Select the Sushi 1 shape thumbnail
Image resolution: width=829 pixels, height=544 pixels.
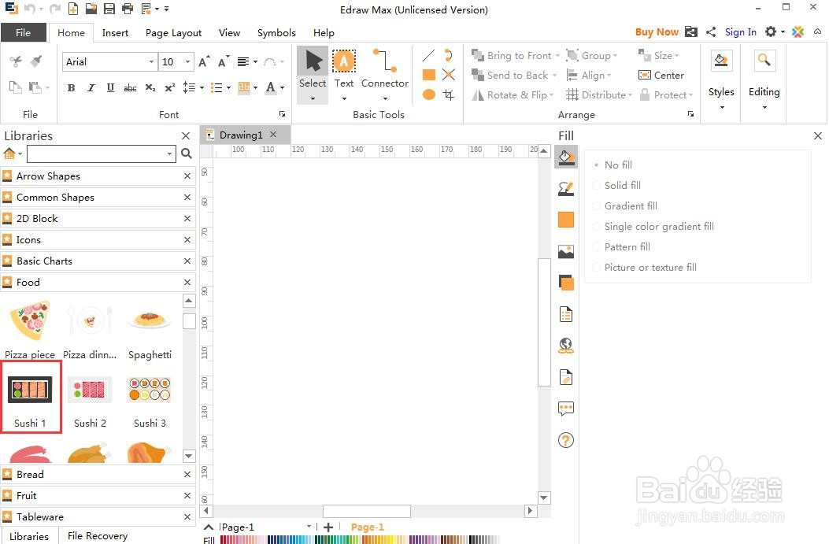pyautogui.click(x=30, y=397)
